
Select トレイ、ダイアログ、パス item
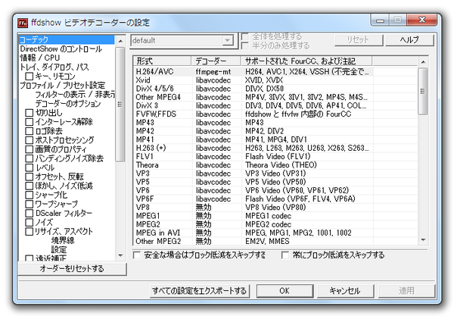[54, 67]
